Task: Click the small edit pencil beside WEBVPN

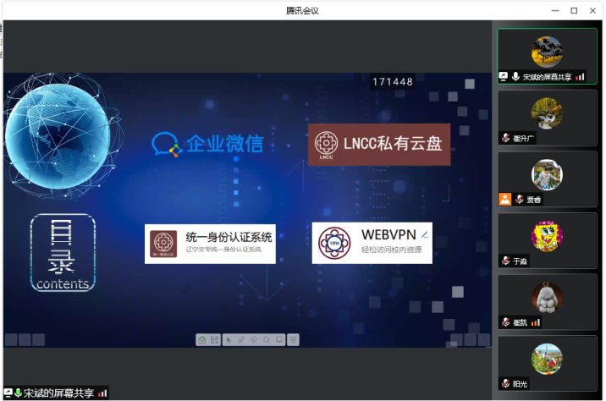Action: coord(425,234)
